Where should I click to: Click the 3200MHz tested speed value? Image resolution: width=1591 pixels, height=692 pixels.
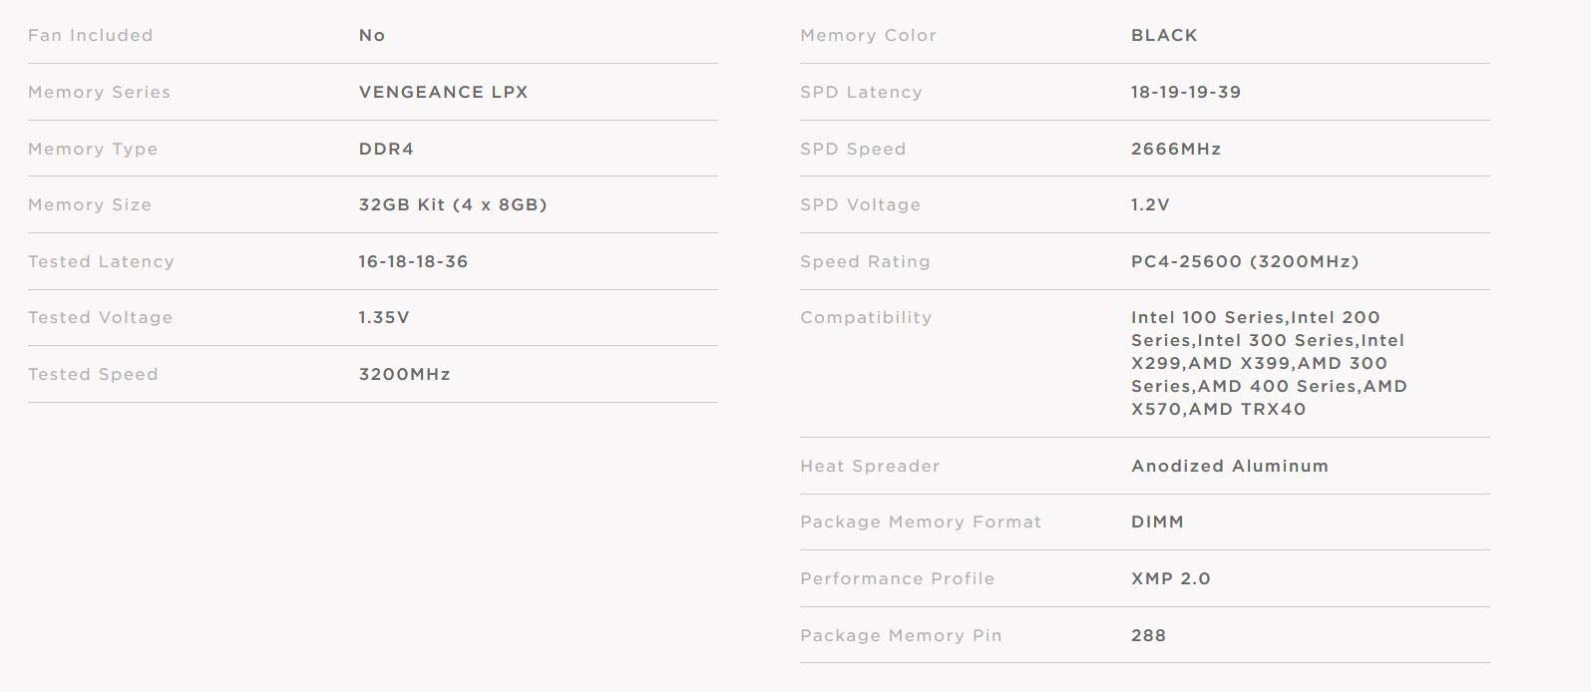(404, 375)
